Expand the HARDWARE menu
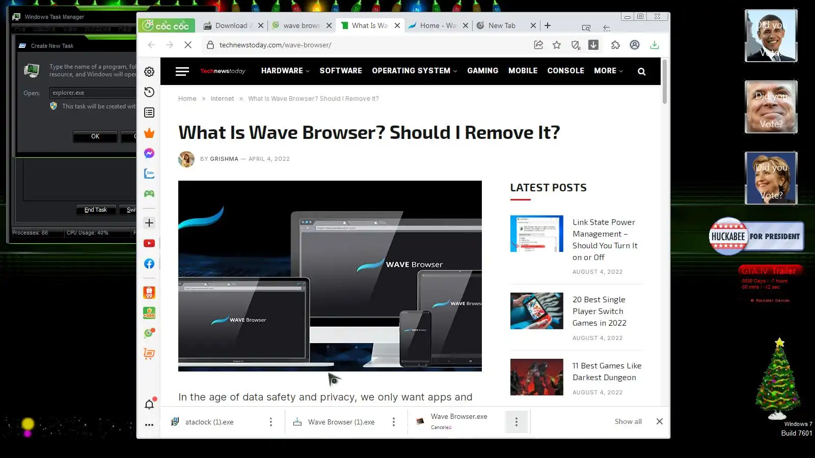This screenshot has width=815, height=458. pos(285,71)
